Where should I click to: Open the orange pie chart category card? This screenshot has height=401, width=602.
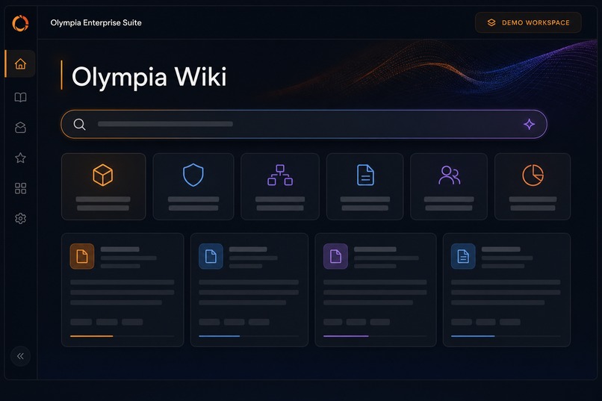point(533,187)
